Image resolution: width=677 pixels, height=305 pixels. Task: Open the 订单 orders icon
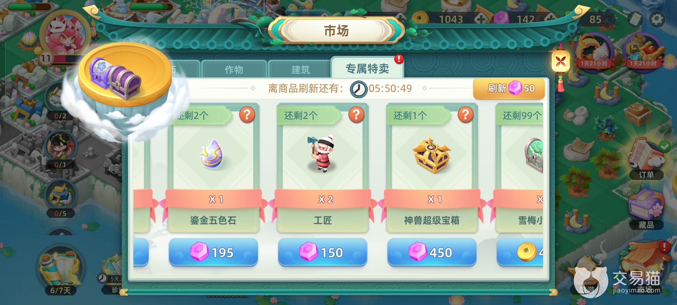(646, 160)
